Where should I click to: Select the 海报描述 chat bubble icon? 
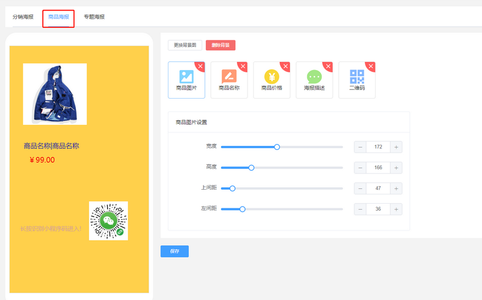314,76
